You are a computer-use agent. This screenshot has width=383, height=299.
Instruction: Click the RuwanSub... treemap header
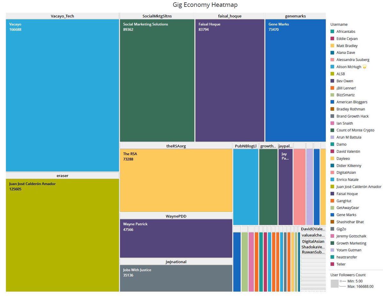[x=313, y=252]
